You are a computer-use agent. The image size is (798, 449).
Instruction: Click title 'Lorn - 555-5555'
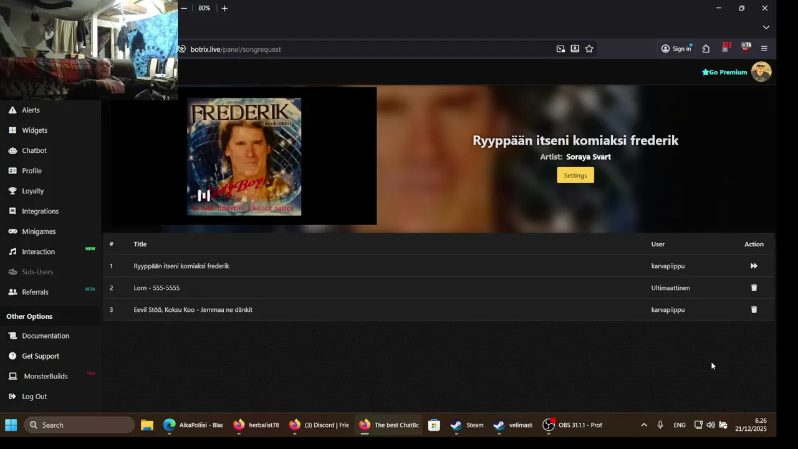156,288
